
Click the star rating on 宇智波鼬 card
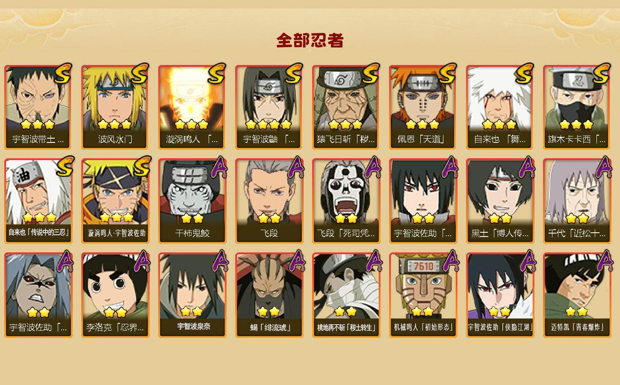[269, 124]
